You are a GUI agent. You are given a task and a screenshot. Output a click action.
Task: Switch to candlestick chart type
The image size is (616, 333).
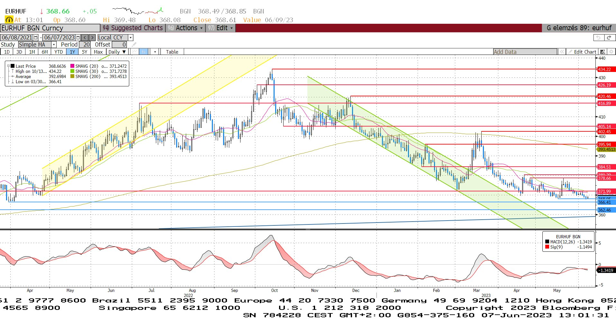[144, 52]
